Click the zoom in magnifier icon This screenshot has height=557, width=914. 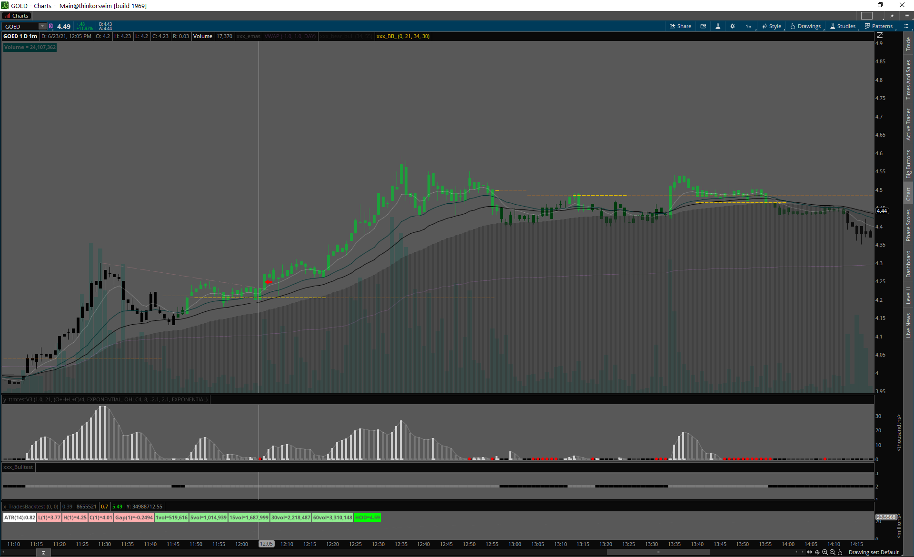pyautogui.click(x=825, y=552)
